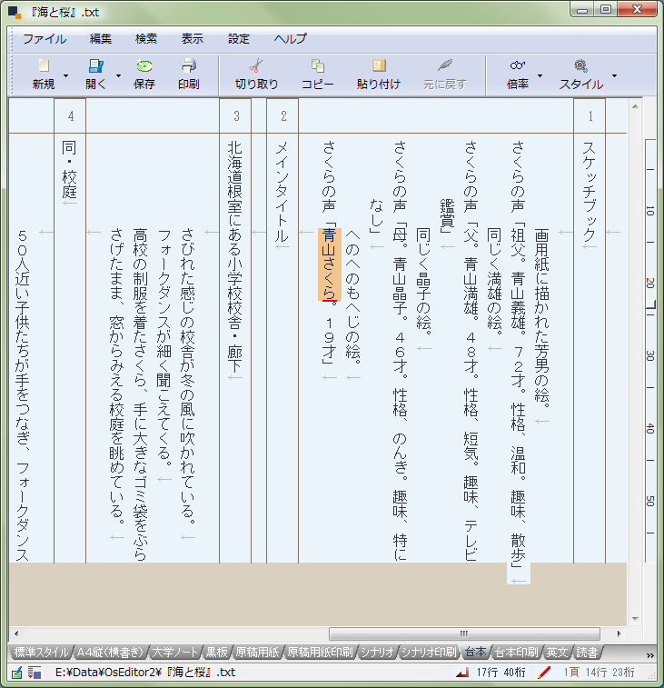Switch to the 台本印刷 tab

pyautogui.click(x=516, y=653)
